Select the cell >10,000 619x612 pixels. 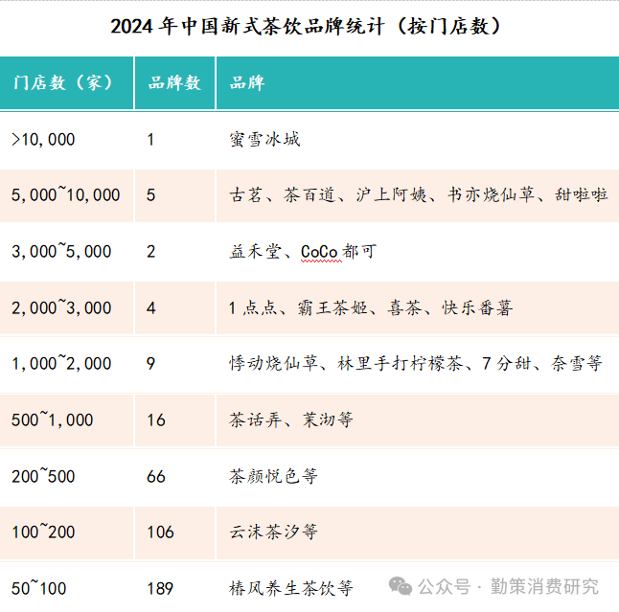(x=43, y=140)
